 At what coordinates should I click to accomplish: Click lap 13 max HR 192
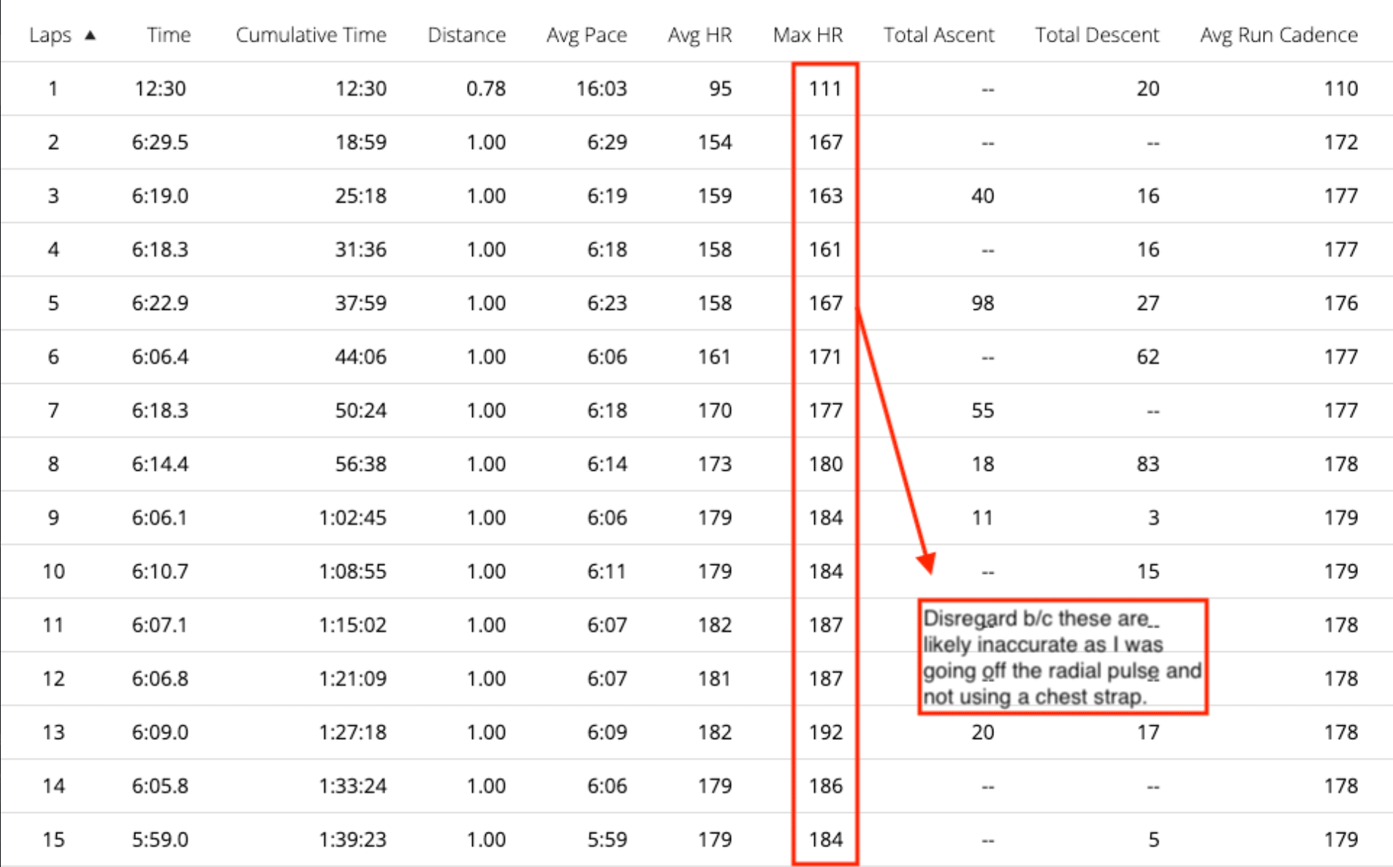coord(825,732)
